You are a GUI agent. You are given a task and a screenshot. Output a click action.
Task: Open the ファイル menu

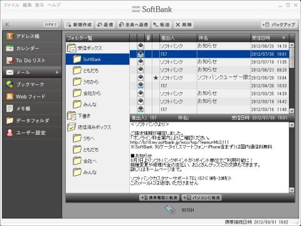point(11,5)
